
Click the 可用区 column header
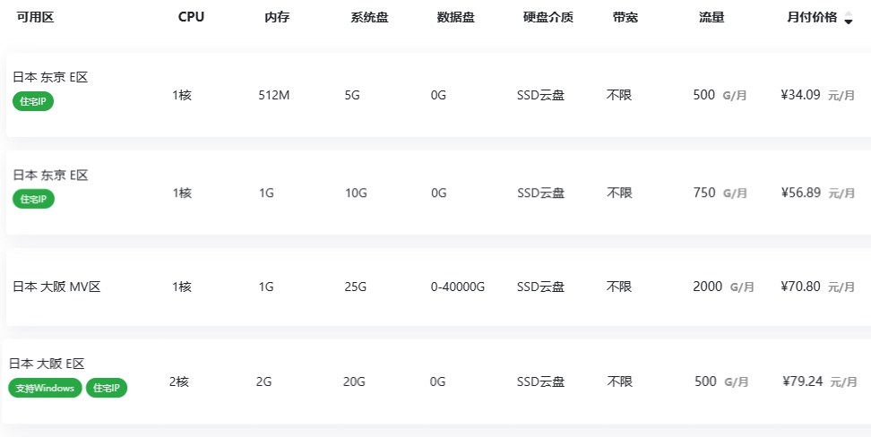35,17
